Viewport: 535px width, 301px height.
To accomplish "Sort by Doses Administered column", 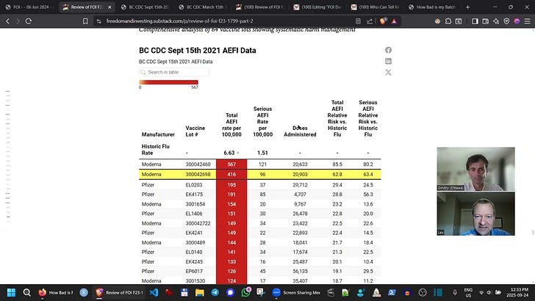I will [300, 131].
